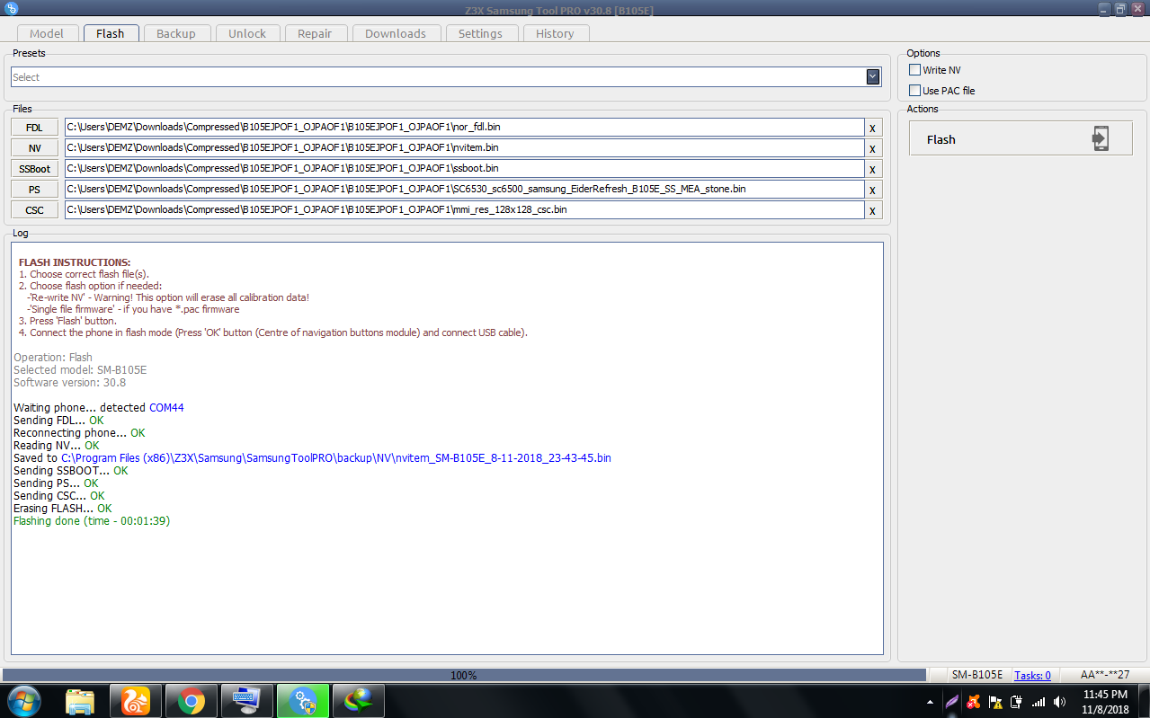The height and width of the screenshot is (718, 1150).
Task: Browse for NV file
Action: (x=34, y=148)
